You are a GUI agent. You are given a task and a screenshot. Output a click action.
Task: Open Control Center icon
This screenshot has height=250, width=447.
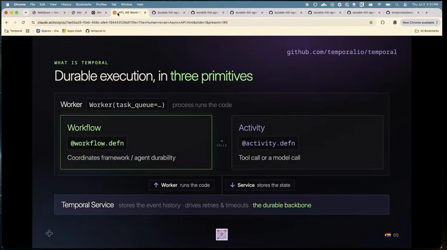point(406,5)
